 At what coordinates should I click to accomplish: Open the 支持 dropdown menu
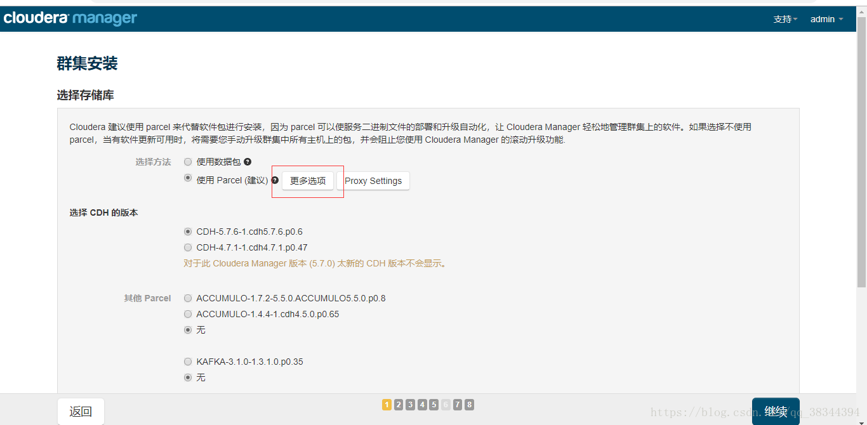point(786,19)
